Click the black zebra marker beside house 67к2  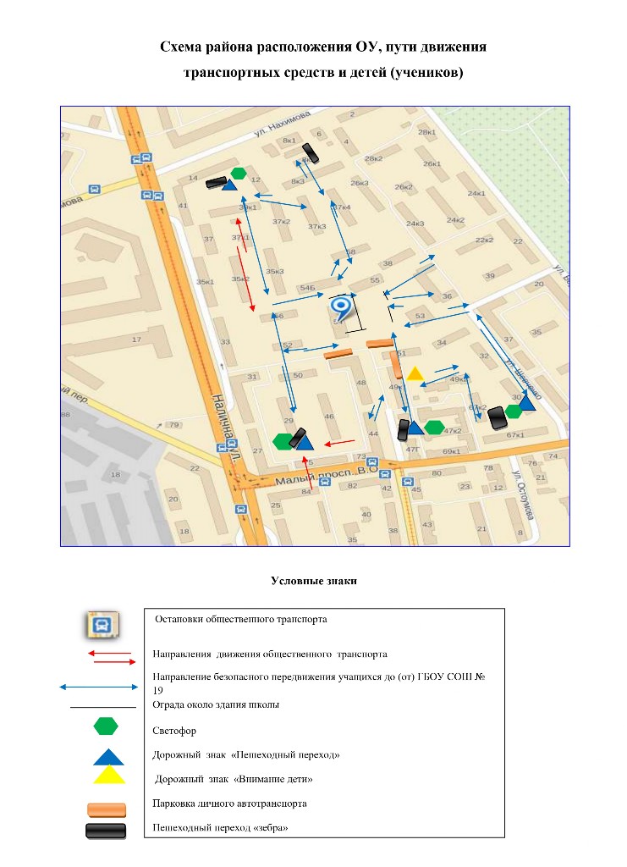pyautogui.click(x=498, y=418)
